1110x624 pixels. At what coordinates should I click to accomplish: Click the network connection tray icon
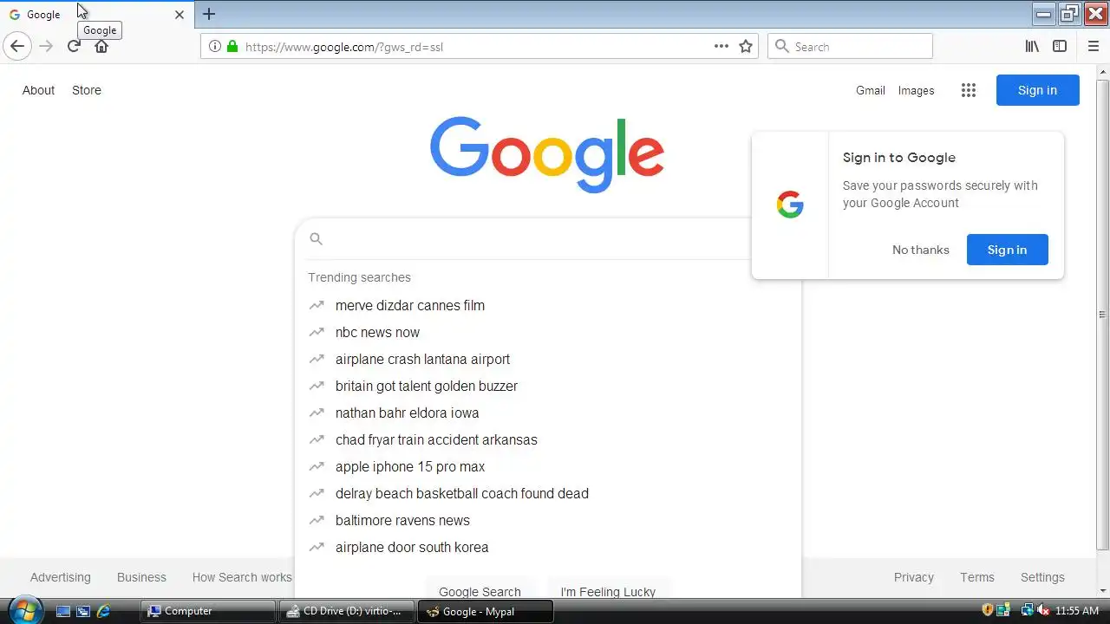1027,611
